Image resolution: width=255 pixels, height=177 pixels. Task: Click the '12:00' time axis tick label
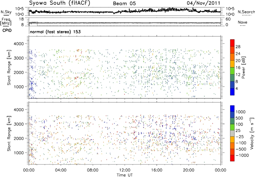[125, 170]
